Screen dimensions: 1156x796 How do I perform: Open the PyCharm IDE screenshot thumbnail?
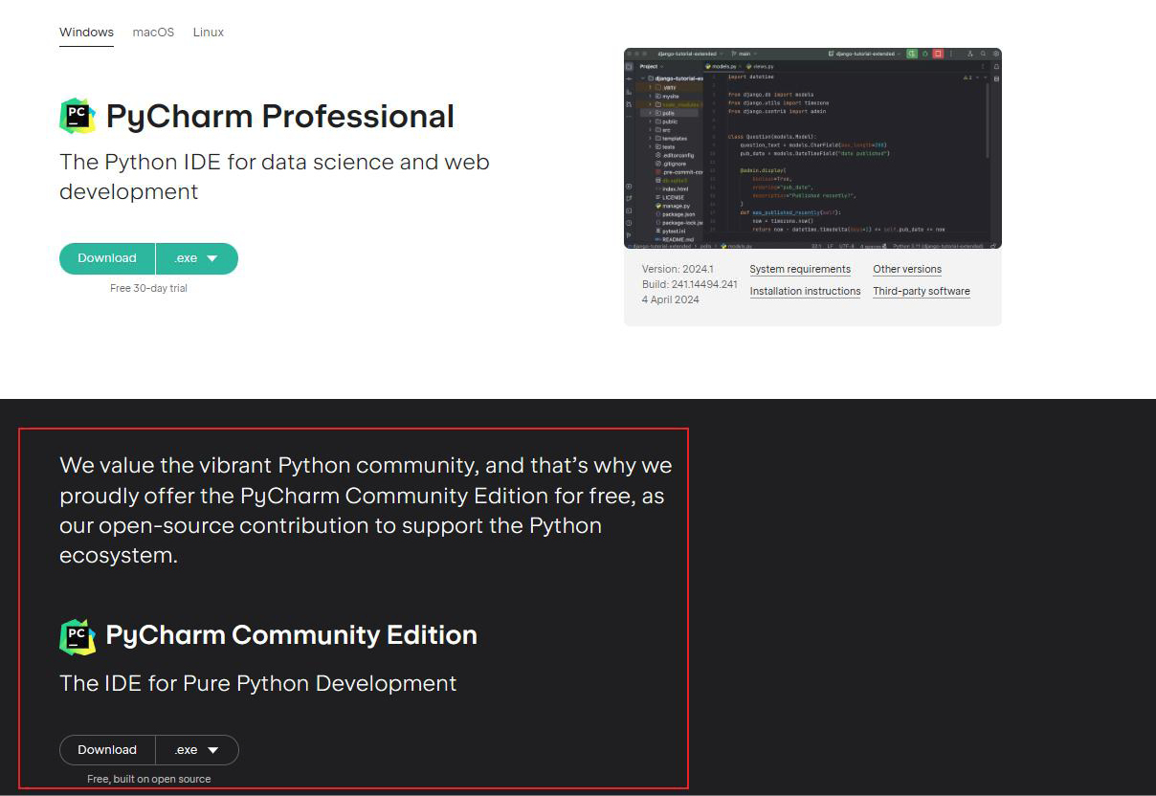coord(812,148)
